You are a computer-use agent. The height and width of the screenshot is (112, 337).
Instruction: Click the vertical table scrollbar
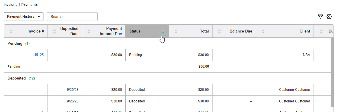tap(332, 75)
